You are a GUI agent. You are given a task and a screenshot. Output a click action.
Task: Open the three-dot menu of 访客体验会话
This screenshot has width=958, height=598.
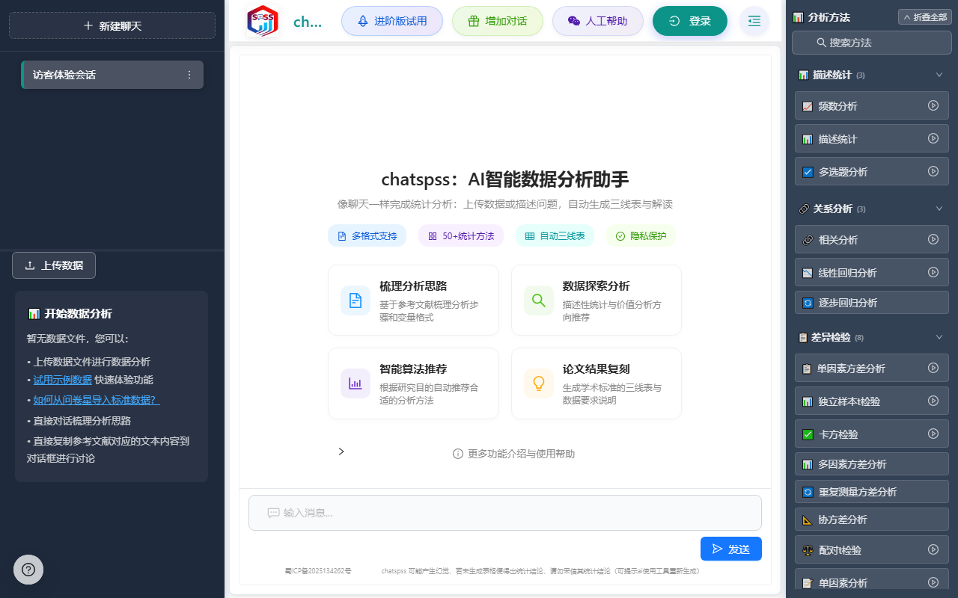coord(189,75)
